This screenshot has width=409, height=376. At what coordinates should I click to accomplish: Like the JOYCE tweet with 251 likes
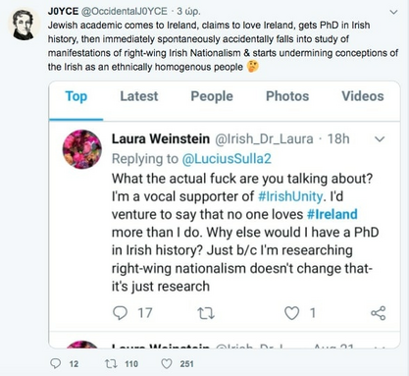point(167,363)
